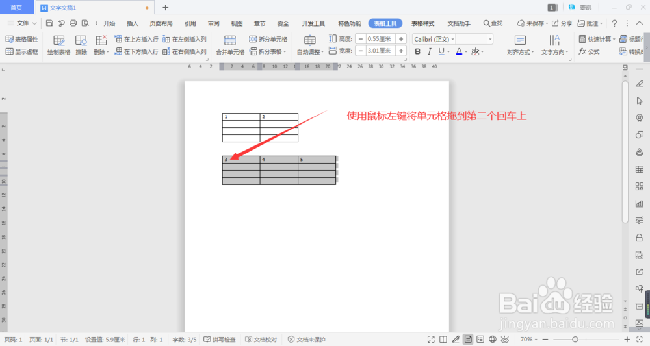The height and width of the screenshot is (346, 650).
Task: Open Print Preview from quick toolbar
Action: (85, 23)
